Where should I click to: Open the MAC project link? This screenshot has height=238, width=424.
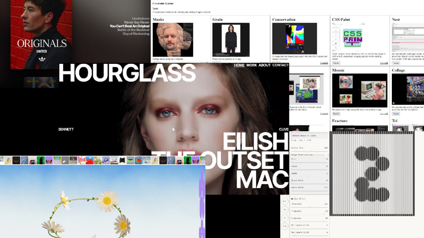coord(263,179)
